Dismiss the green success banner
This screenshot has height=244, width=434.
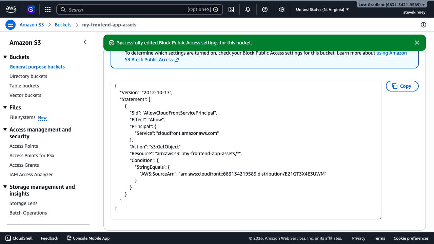pyautogui.click(x=417, y=43)
